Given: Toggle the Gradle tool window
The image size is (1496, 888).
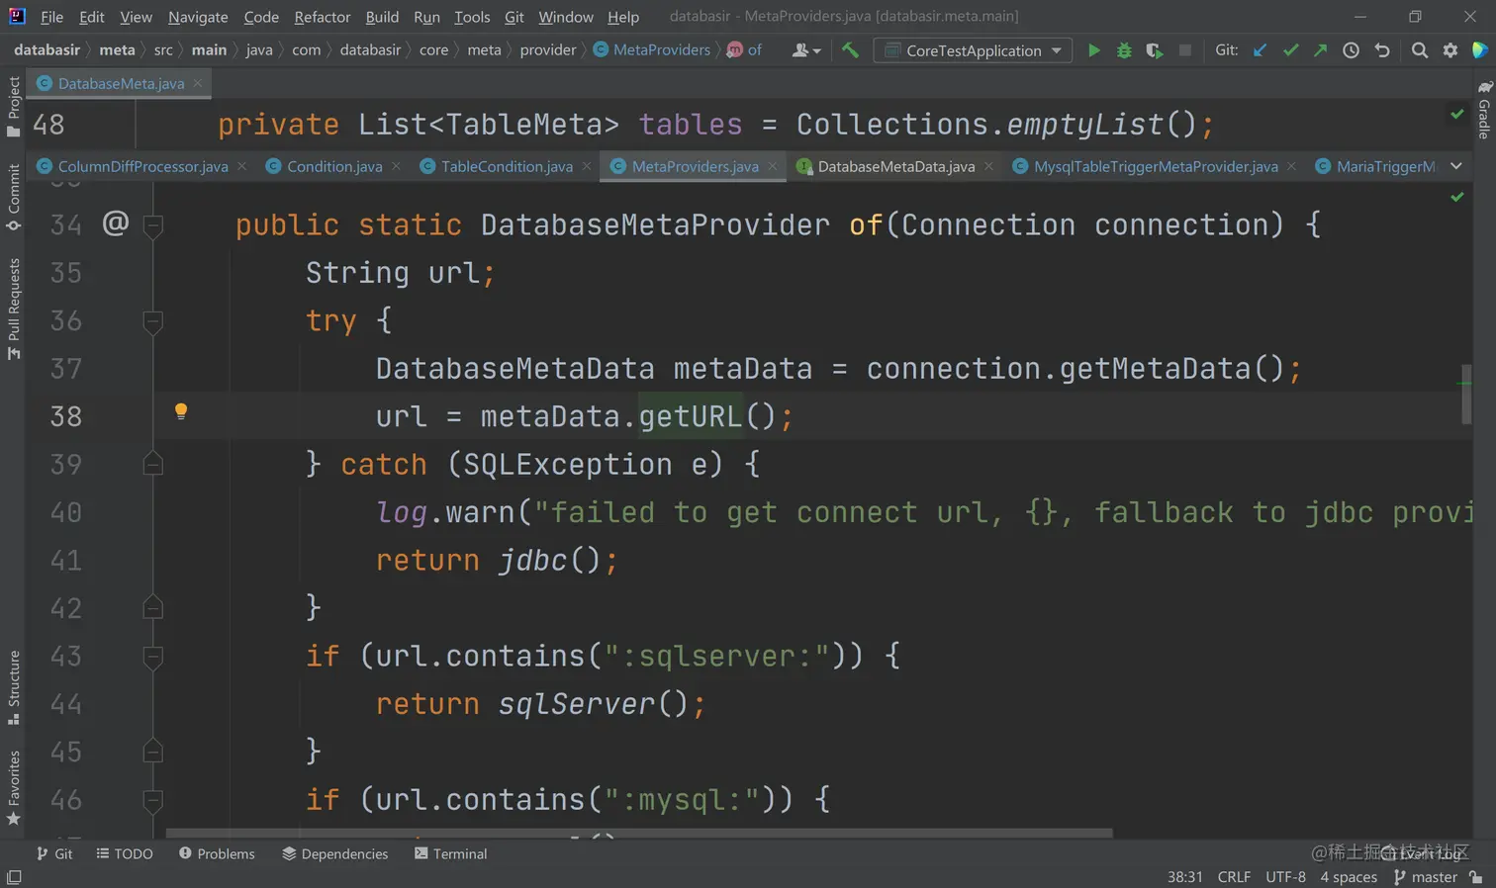Looking at the screenshot, I should (1484, 109).
